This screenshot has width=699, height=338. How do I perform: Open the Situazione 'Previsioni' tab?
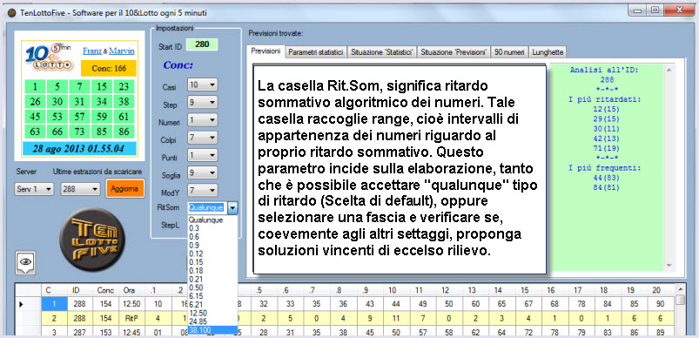pos(454,52)
